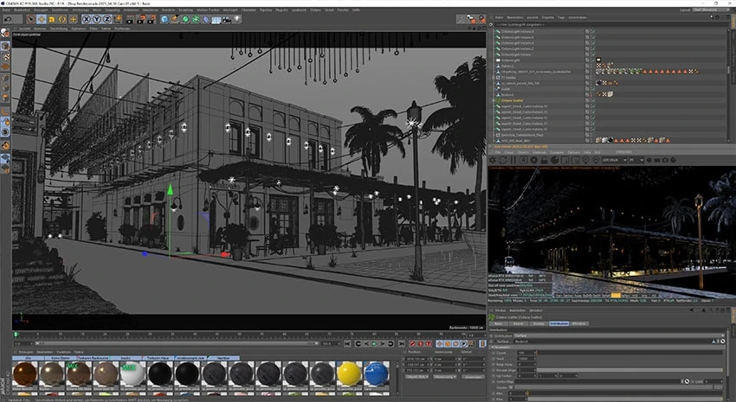The width and height of the screenshot is (736, 402).
Task: Open the PT kernel dropdown in Live Viewer
Action: (636, 160)
